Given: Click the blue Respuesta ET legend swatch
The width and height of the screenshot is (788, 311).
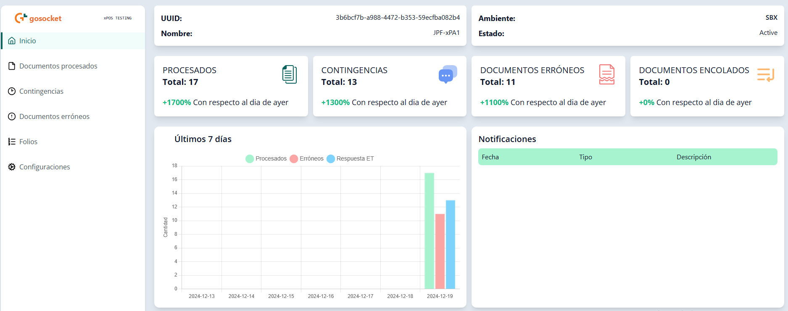Looking at the screenshot, I should tap(331, 158).
